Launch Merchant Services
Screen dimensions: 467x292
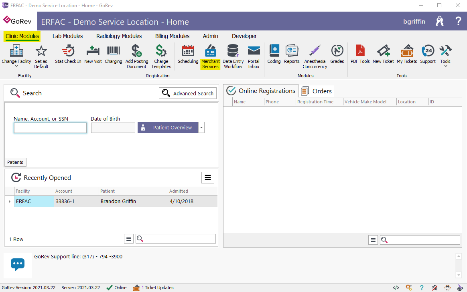(x=211, y=56)
